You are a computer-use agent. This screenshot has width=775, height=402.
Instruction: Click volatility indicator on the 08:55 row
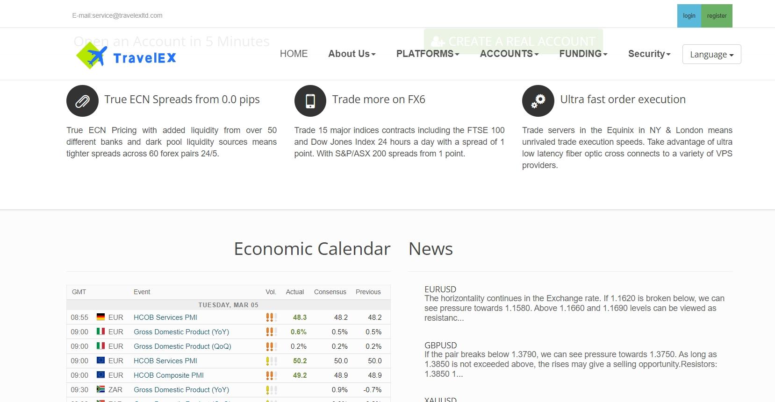point(272,317)
